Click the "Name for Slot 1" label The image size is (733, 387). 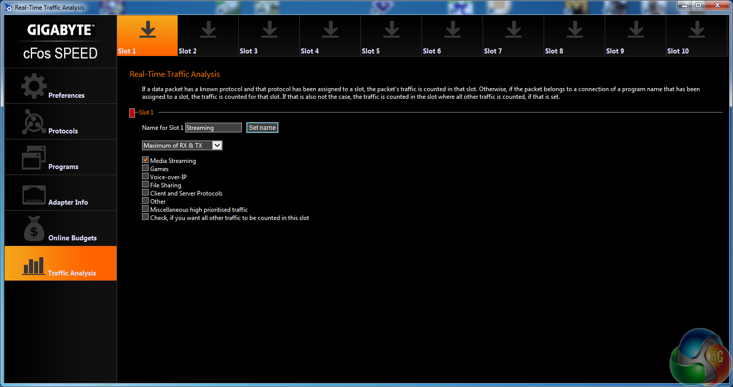point(162,128)
